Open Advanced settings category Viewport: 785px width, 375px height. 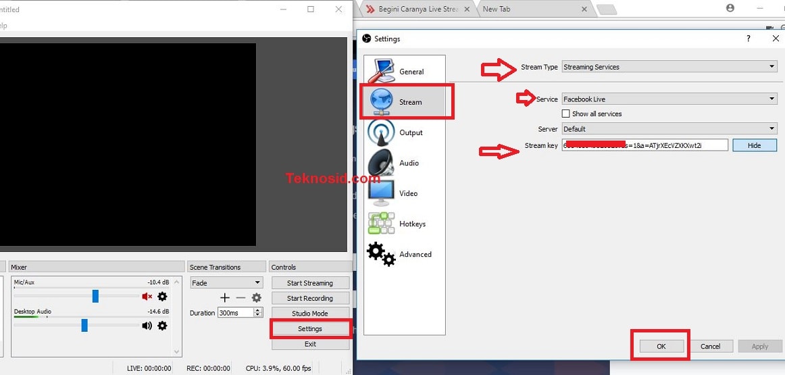(404, 254)
